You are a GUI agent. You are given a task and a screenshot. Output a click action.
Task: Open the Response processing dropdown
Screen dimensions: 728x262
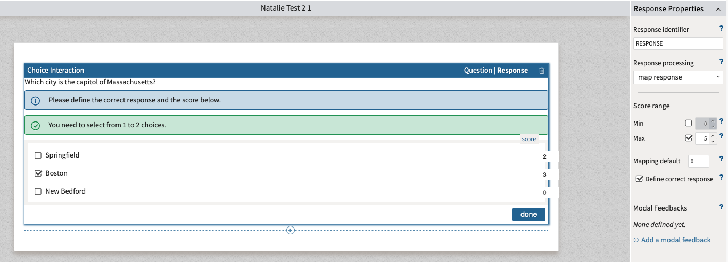click(678, 77)
